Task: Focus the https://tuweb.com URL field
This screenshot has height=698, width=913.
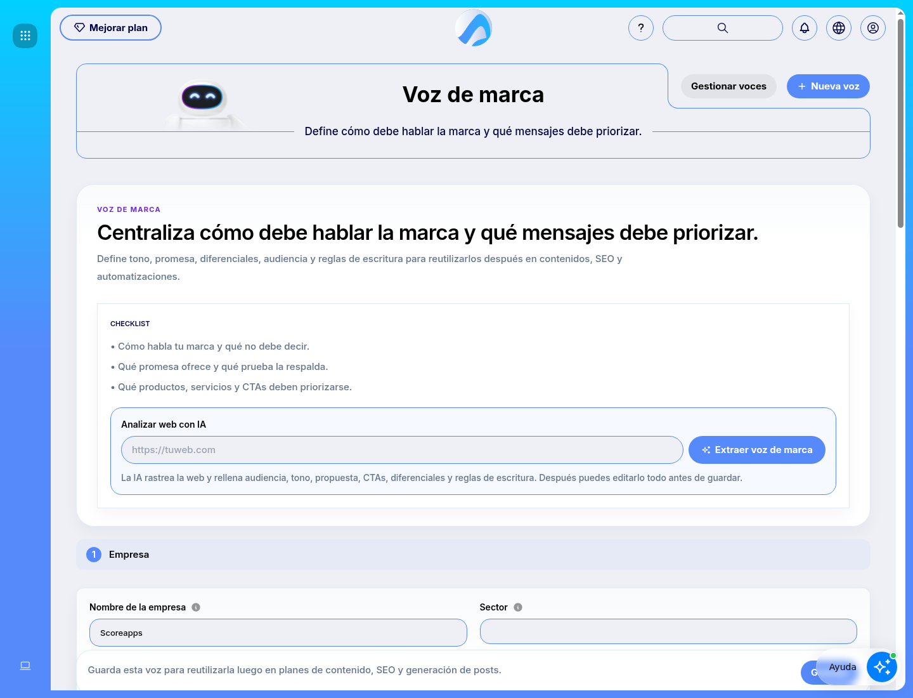Action: click(402, 450)
